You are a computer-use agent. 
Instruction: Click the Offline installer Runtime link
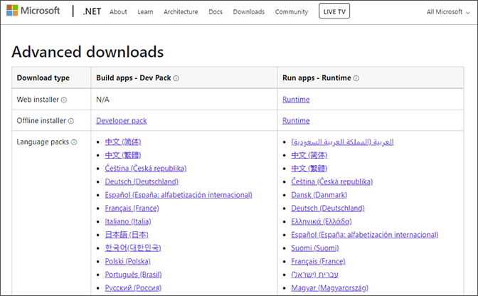click(296, 121)
